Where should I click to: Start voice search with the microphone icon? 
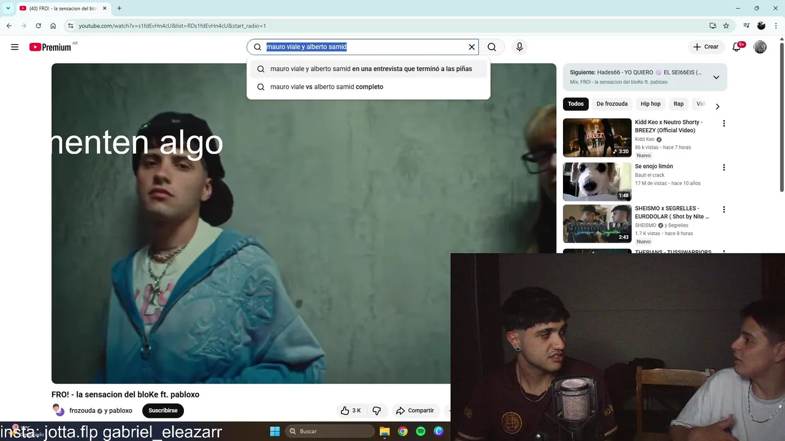(x=519, y=47)
